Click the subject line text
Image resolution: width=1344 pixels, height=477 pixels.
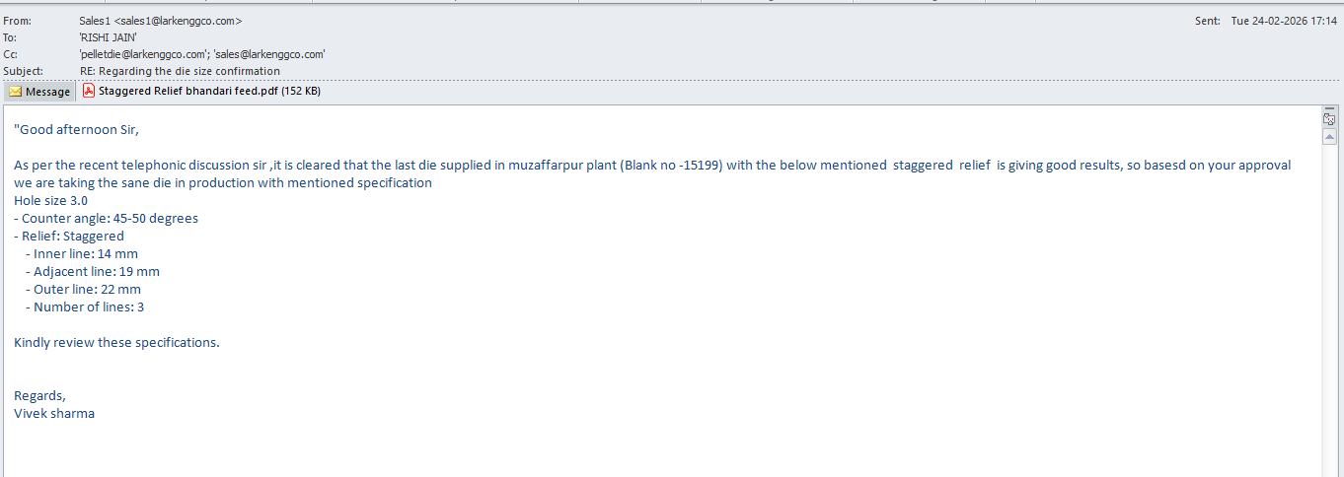click(180, 71)
